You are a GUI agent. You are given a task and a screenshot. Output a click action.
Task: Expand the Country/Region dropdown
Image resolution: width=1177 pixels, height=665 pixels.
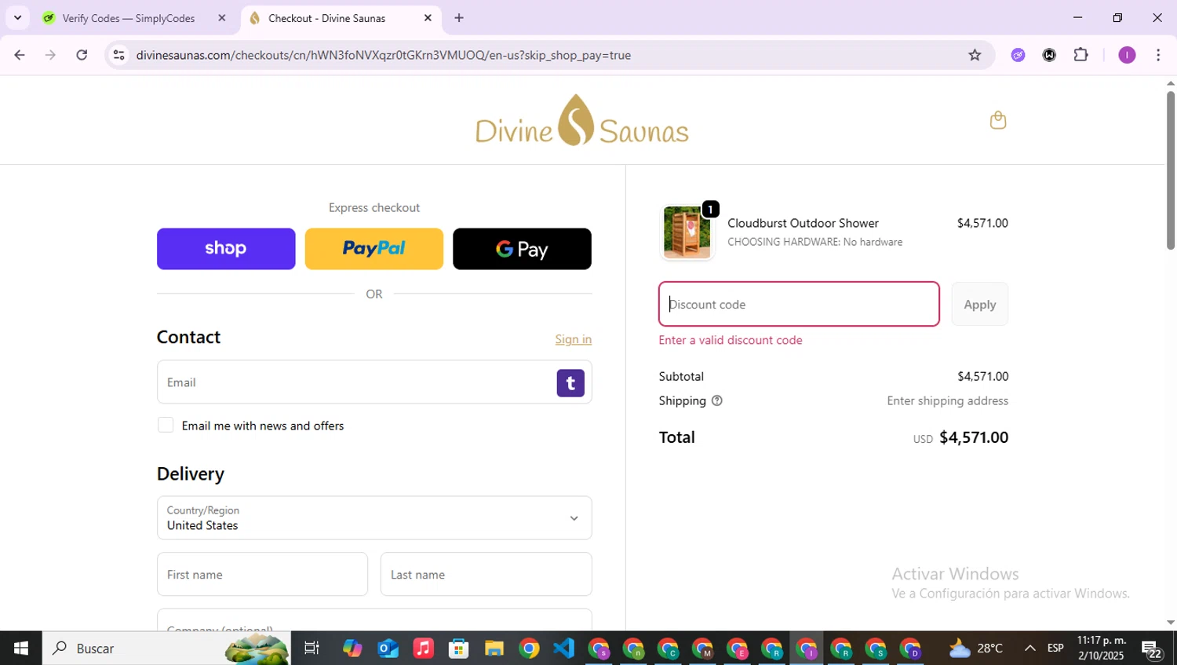click(374, 517)
